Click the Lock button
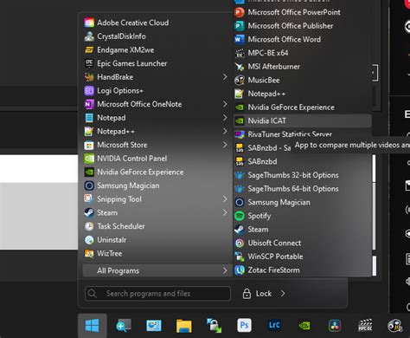Image resolution: width=410 pixels, height=338 pixels. click(257, 294)
